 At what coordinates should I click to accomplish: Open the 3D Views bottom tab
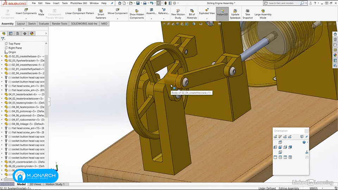click(x=35, y=184)
